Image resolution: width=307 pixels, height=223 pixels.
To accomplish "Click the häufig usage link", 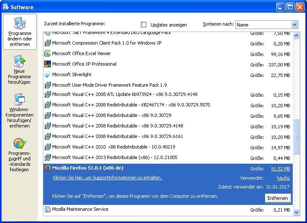I will pyautogui.click(x=283, y=178).
